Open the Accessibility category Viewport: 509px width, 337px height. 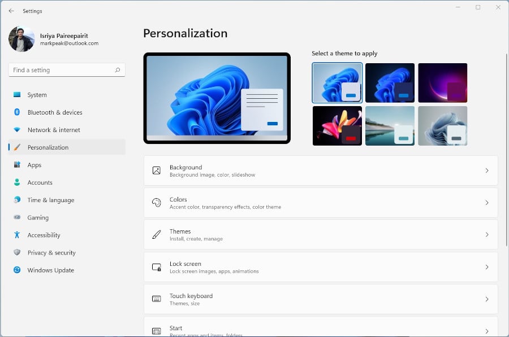pyautogui.click(x=67, y=235)
